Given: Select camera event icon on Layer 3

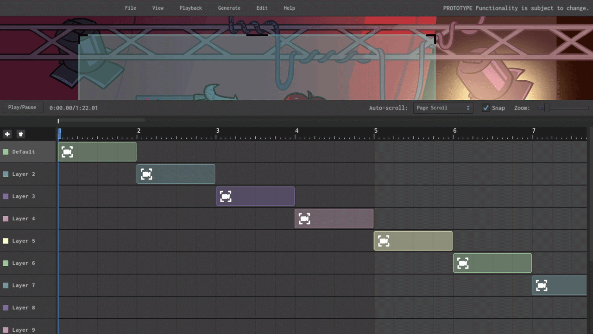Looking at the screenshot, I should [x=226, y=196].
